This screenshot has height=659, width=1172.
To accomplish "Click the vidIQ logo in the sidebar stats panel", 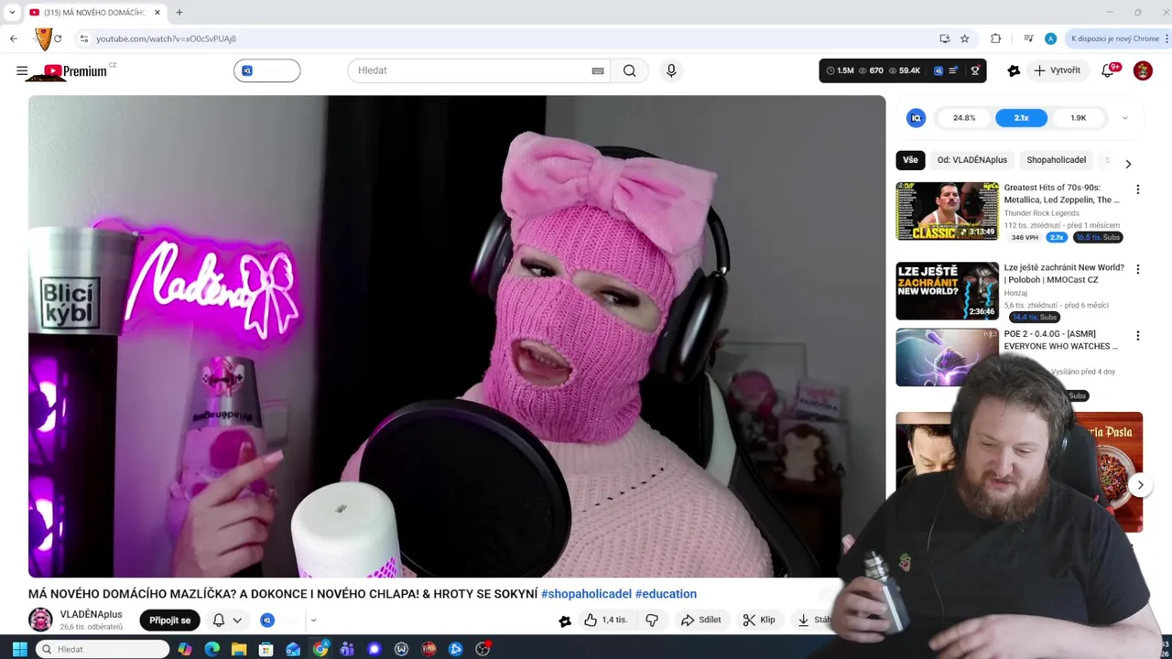I will (916, 117).
